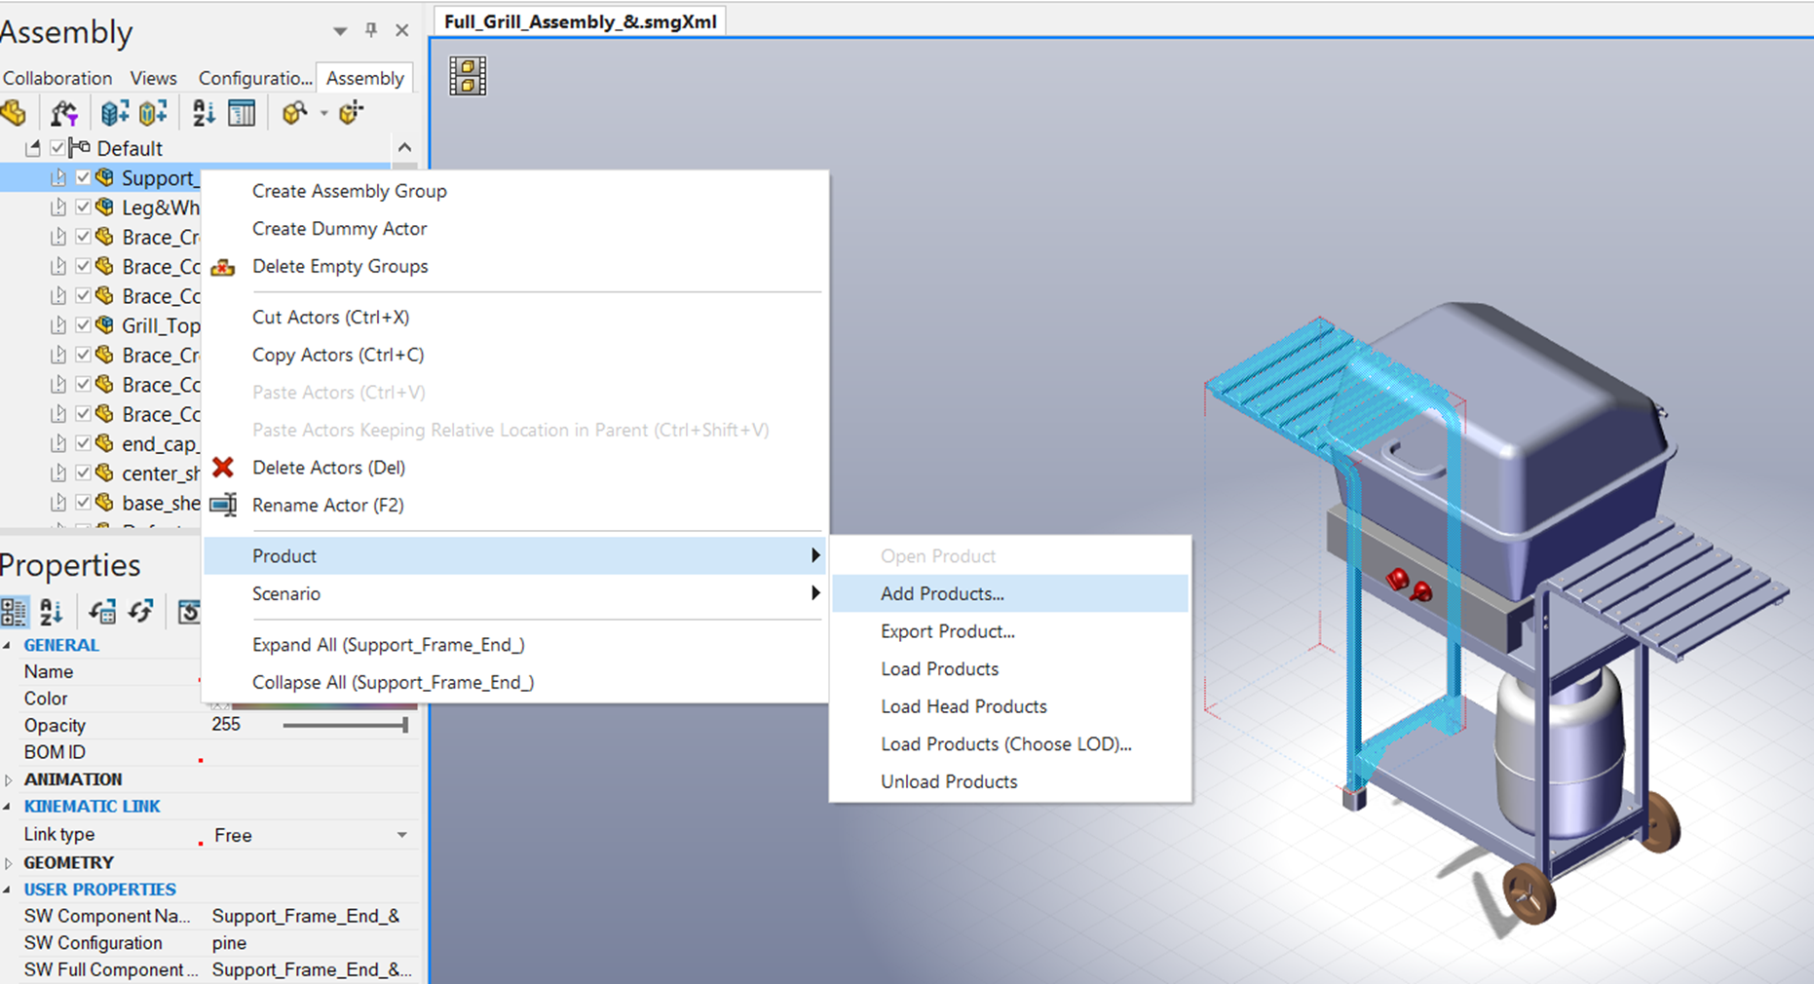Uncheck the Leg&Wh component checkbox
1814x984 pixels.
83,207
